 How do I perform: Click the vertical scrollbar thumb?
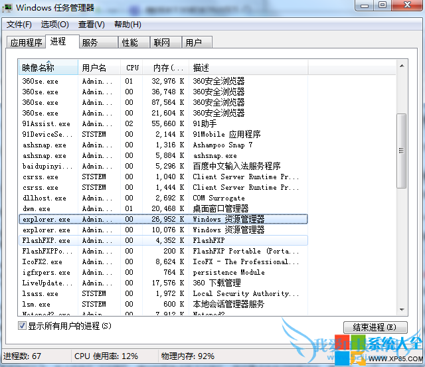point(401,151)
